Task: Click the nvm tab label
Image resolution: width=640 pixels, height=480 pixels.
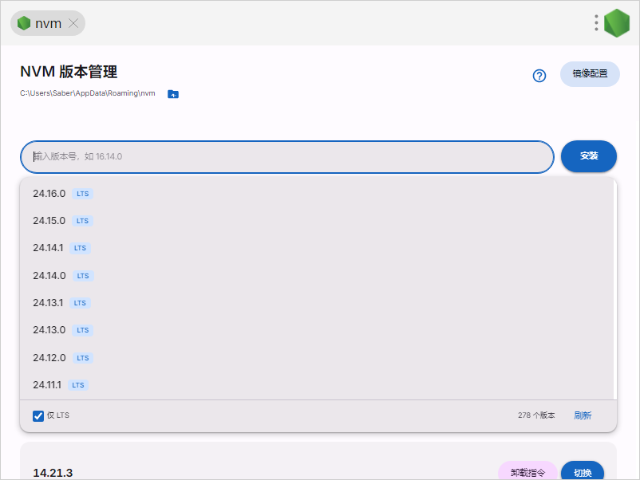Action: tap(48, 24)
